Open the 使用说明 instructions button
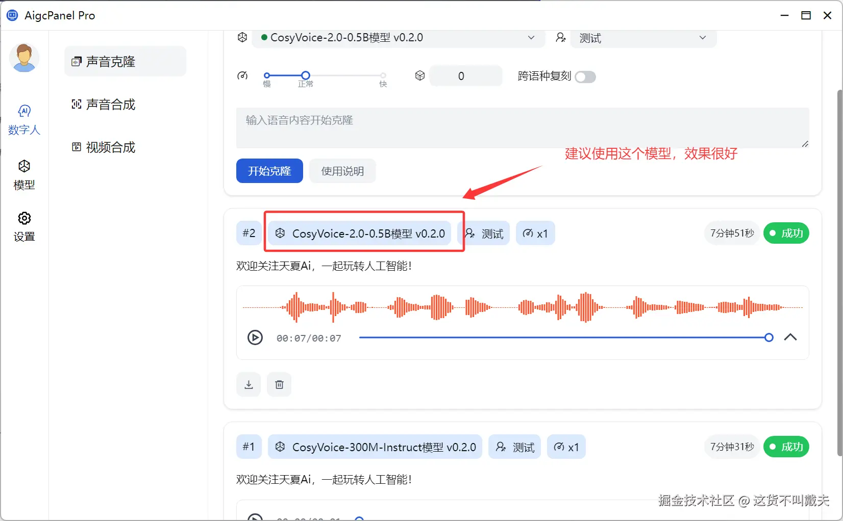Screen dimensions: 843x521 [342, 171]
